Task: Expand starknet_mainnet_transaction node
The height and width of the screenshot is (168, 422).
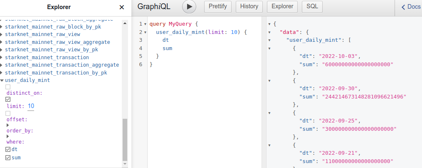Action: click(1, 58)
